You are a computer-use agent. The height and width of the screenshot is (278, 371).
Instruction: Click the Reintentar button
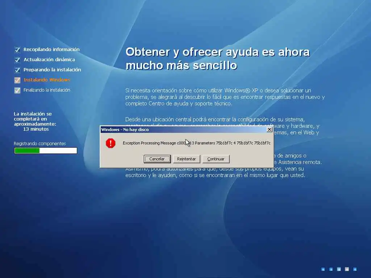click(x=187, y=159)
